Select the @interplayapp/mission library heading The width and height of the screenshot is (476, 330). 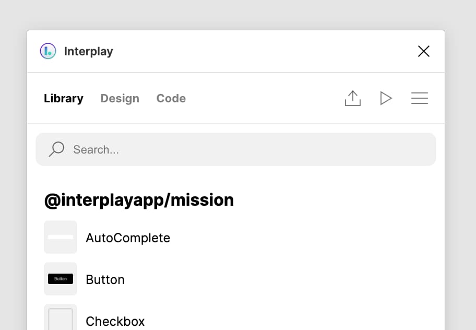point(139,200)
